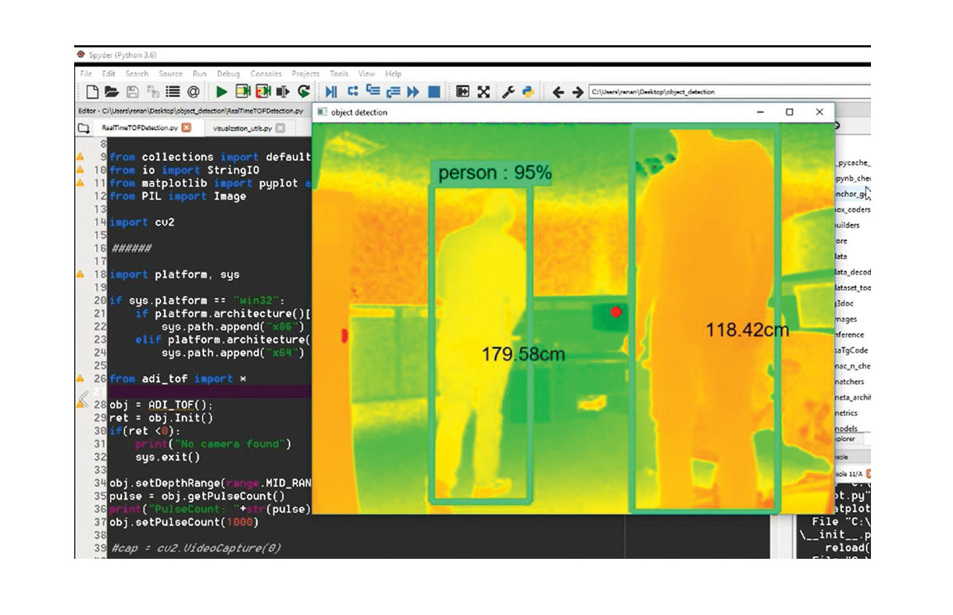Viewport: 953px width, 615px height.
Task: Open the Consoles menu
Action: (x=266, y=73)
